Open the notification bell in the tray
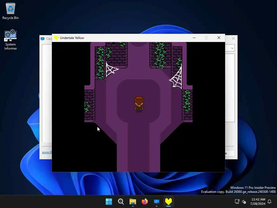The height and width of the screenshot is (208, 277). (x=269, y=201)
